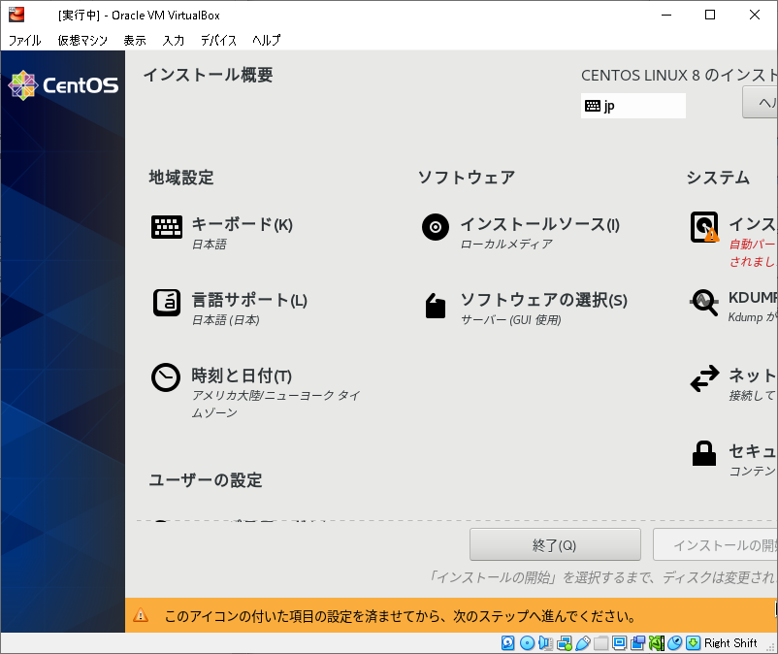This screenshot has height=654, width=778.
Task: Click the Software Selection package icon
Action: pos(436,305)
